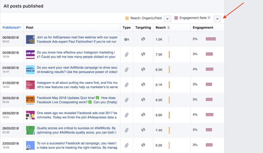The height and width of the screenshot is (153, 263).
Task: Open the Reach: Organic/Paid dropdown arrow
Action: (167, 19)
